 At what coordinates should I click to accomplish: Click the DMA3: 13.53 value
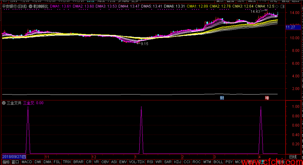click(106, 6)
